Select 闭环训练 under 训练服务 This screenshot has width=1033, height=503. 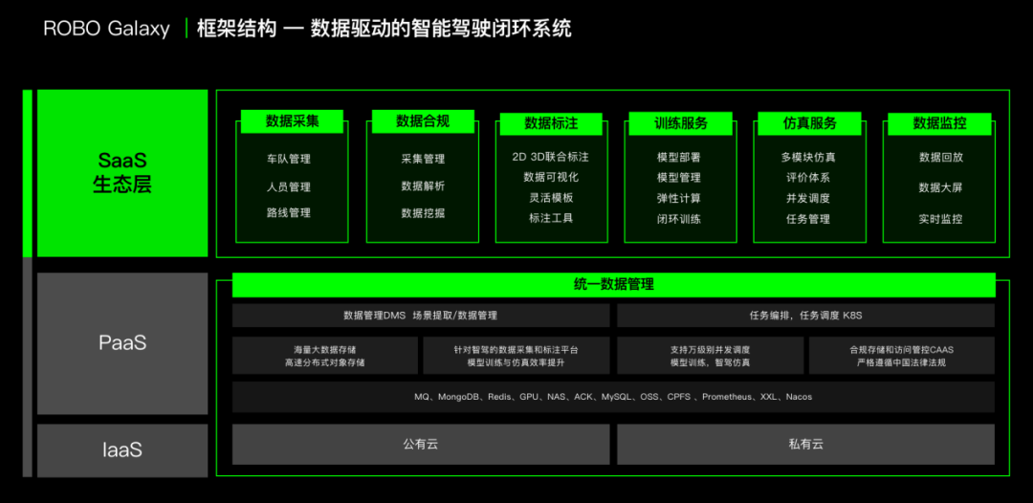(679, 219)
